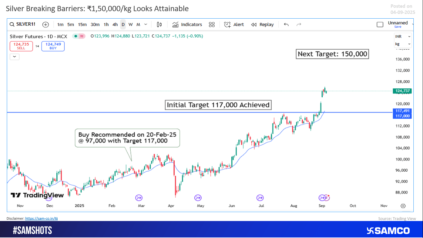Toggle the layout square checkbox icon

tap(380, 24)
